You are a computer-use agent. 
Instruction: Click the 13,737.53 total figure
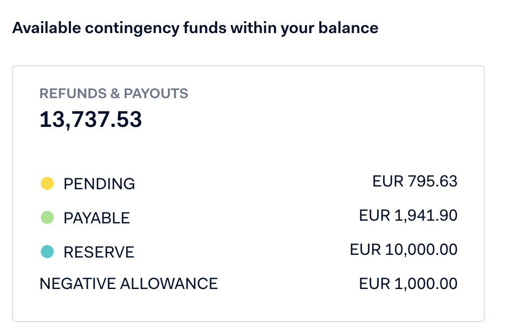(90, 119)
